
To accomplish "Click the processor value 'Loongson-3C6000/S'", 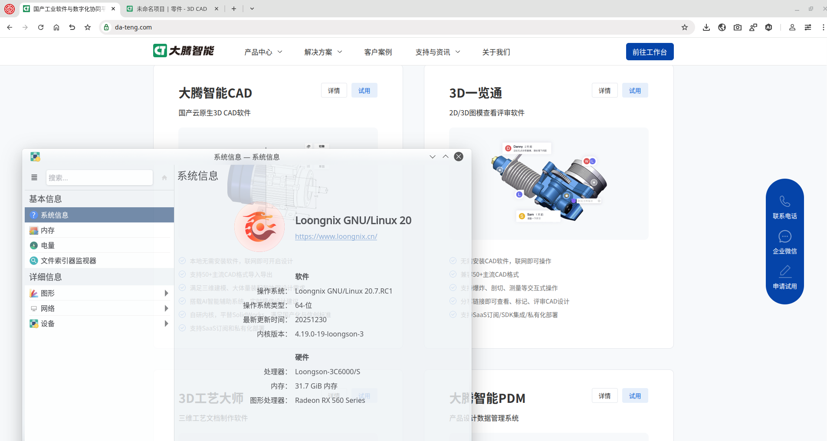I will 328,372.
